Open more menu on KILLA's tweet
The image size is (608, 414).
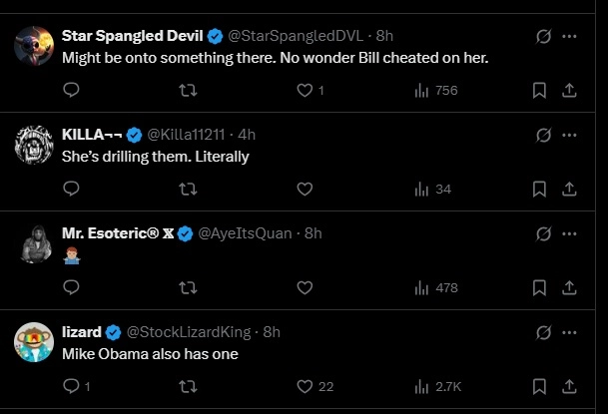pos(570,135)
